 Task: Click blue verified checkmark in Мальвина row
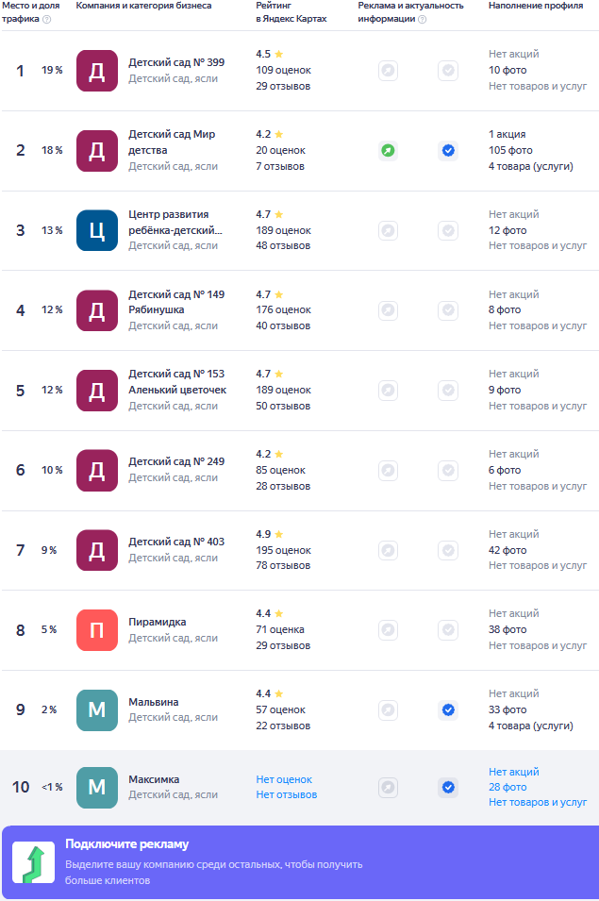[x=448, y=709]
